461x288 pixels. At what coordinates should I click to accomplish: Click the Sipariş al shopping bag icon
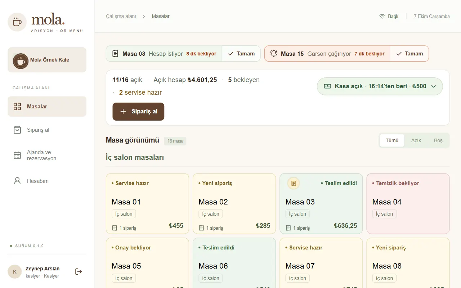coord(17,130)
